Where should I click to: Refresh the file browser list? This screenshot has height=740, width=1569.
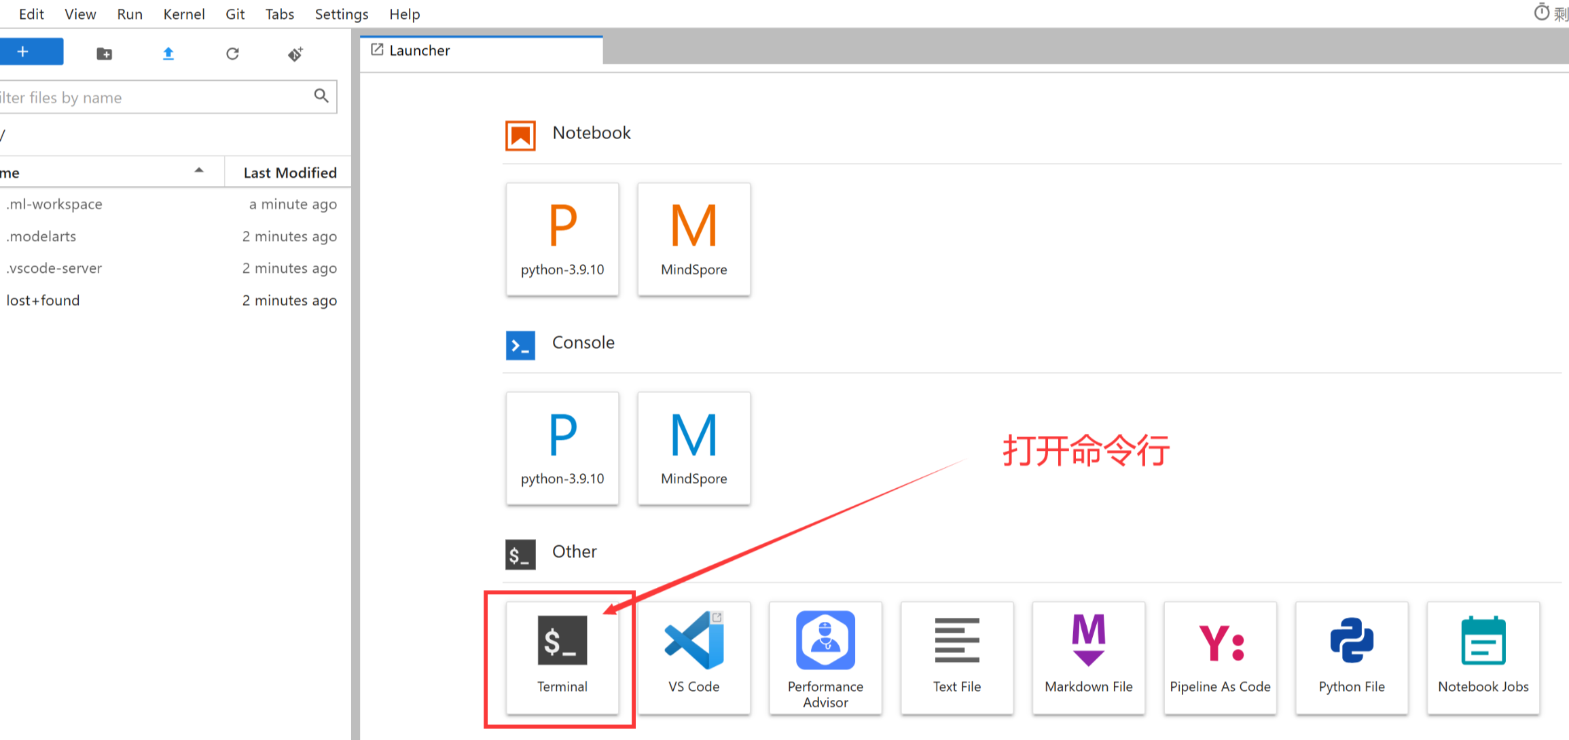tap(232, 54)
